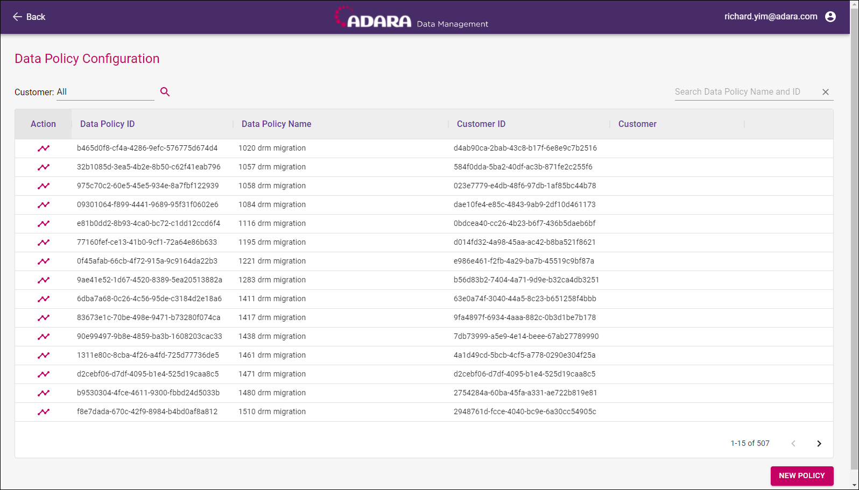Select policy ID 77160fef-ce13-41b0-9cf1-72a64e86b633
The width and height of the screenshot is (859, 490).
coord(147,243)
